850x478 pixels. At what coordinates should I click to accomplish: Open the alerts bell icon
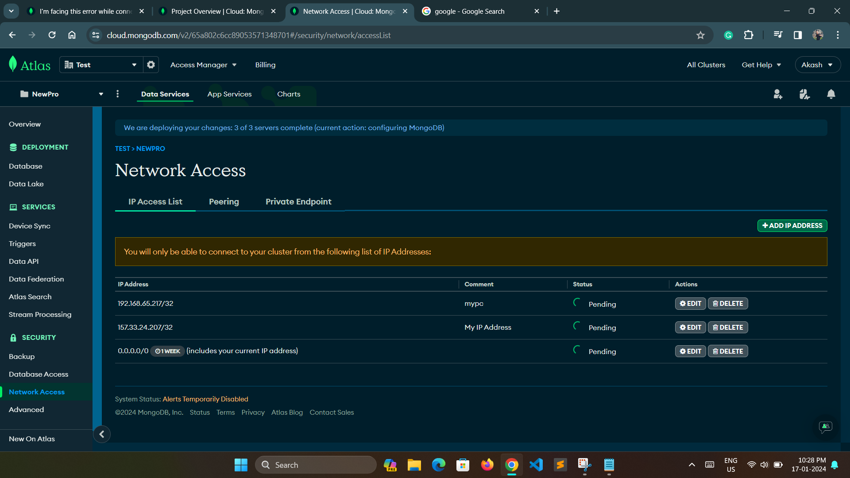coord(831,94)
